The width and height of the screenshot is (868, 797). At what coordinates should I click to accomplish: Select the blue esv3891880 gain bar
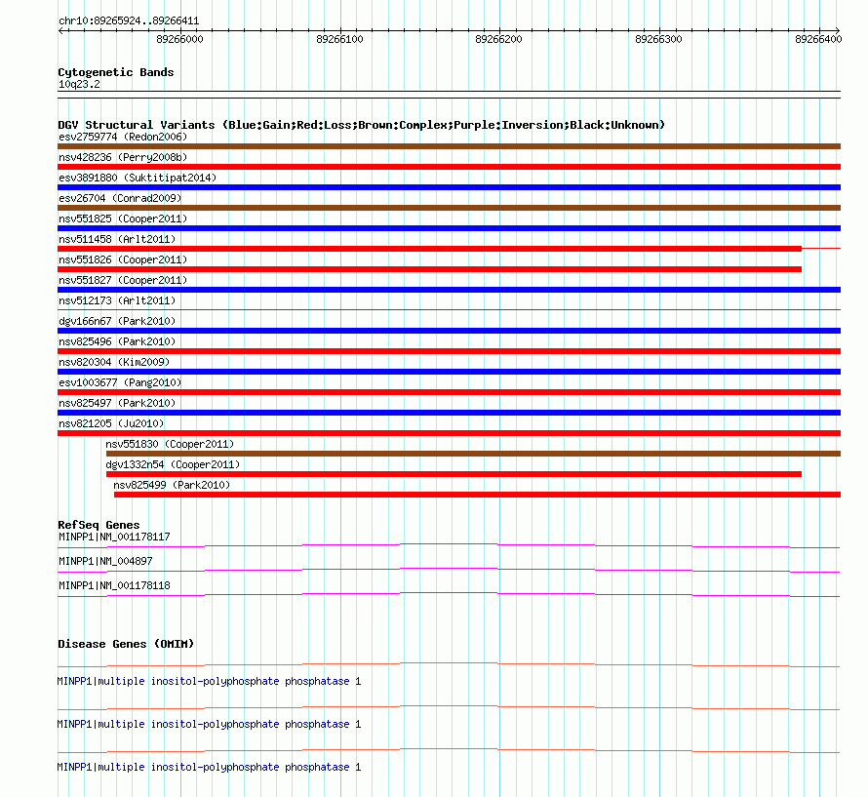[449, 187]
